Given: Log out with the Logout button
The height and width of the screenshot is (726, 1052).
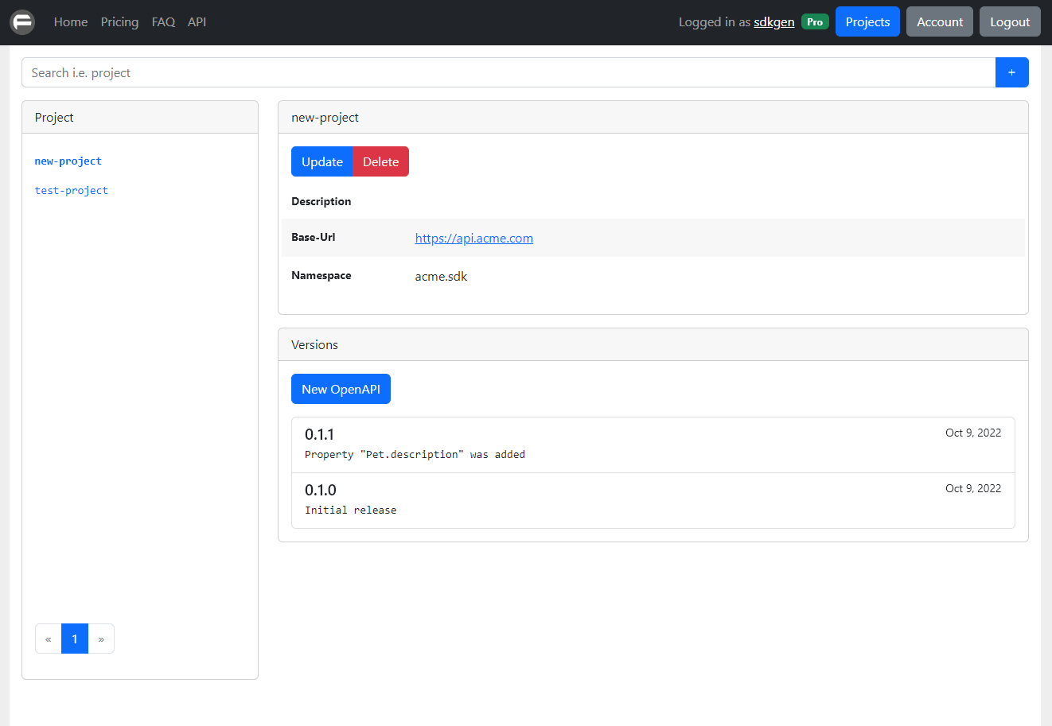Looking at the screenshot, I should pyautogui.click(x=1010, y=21).
